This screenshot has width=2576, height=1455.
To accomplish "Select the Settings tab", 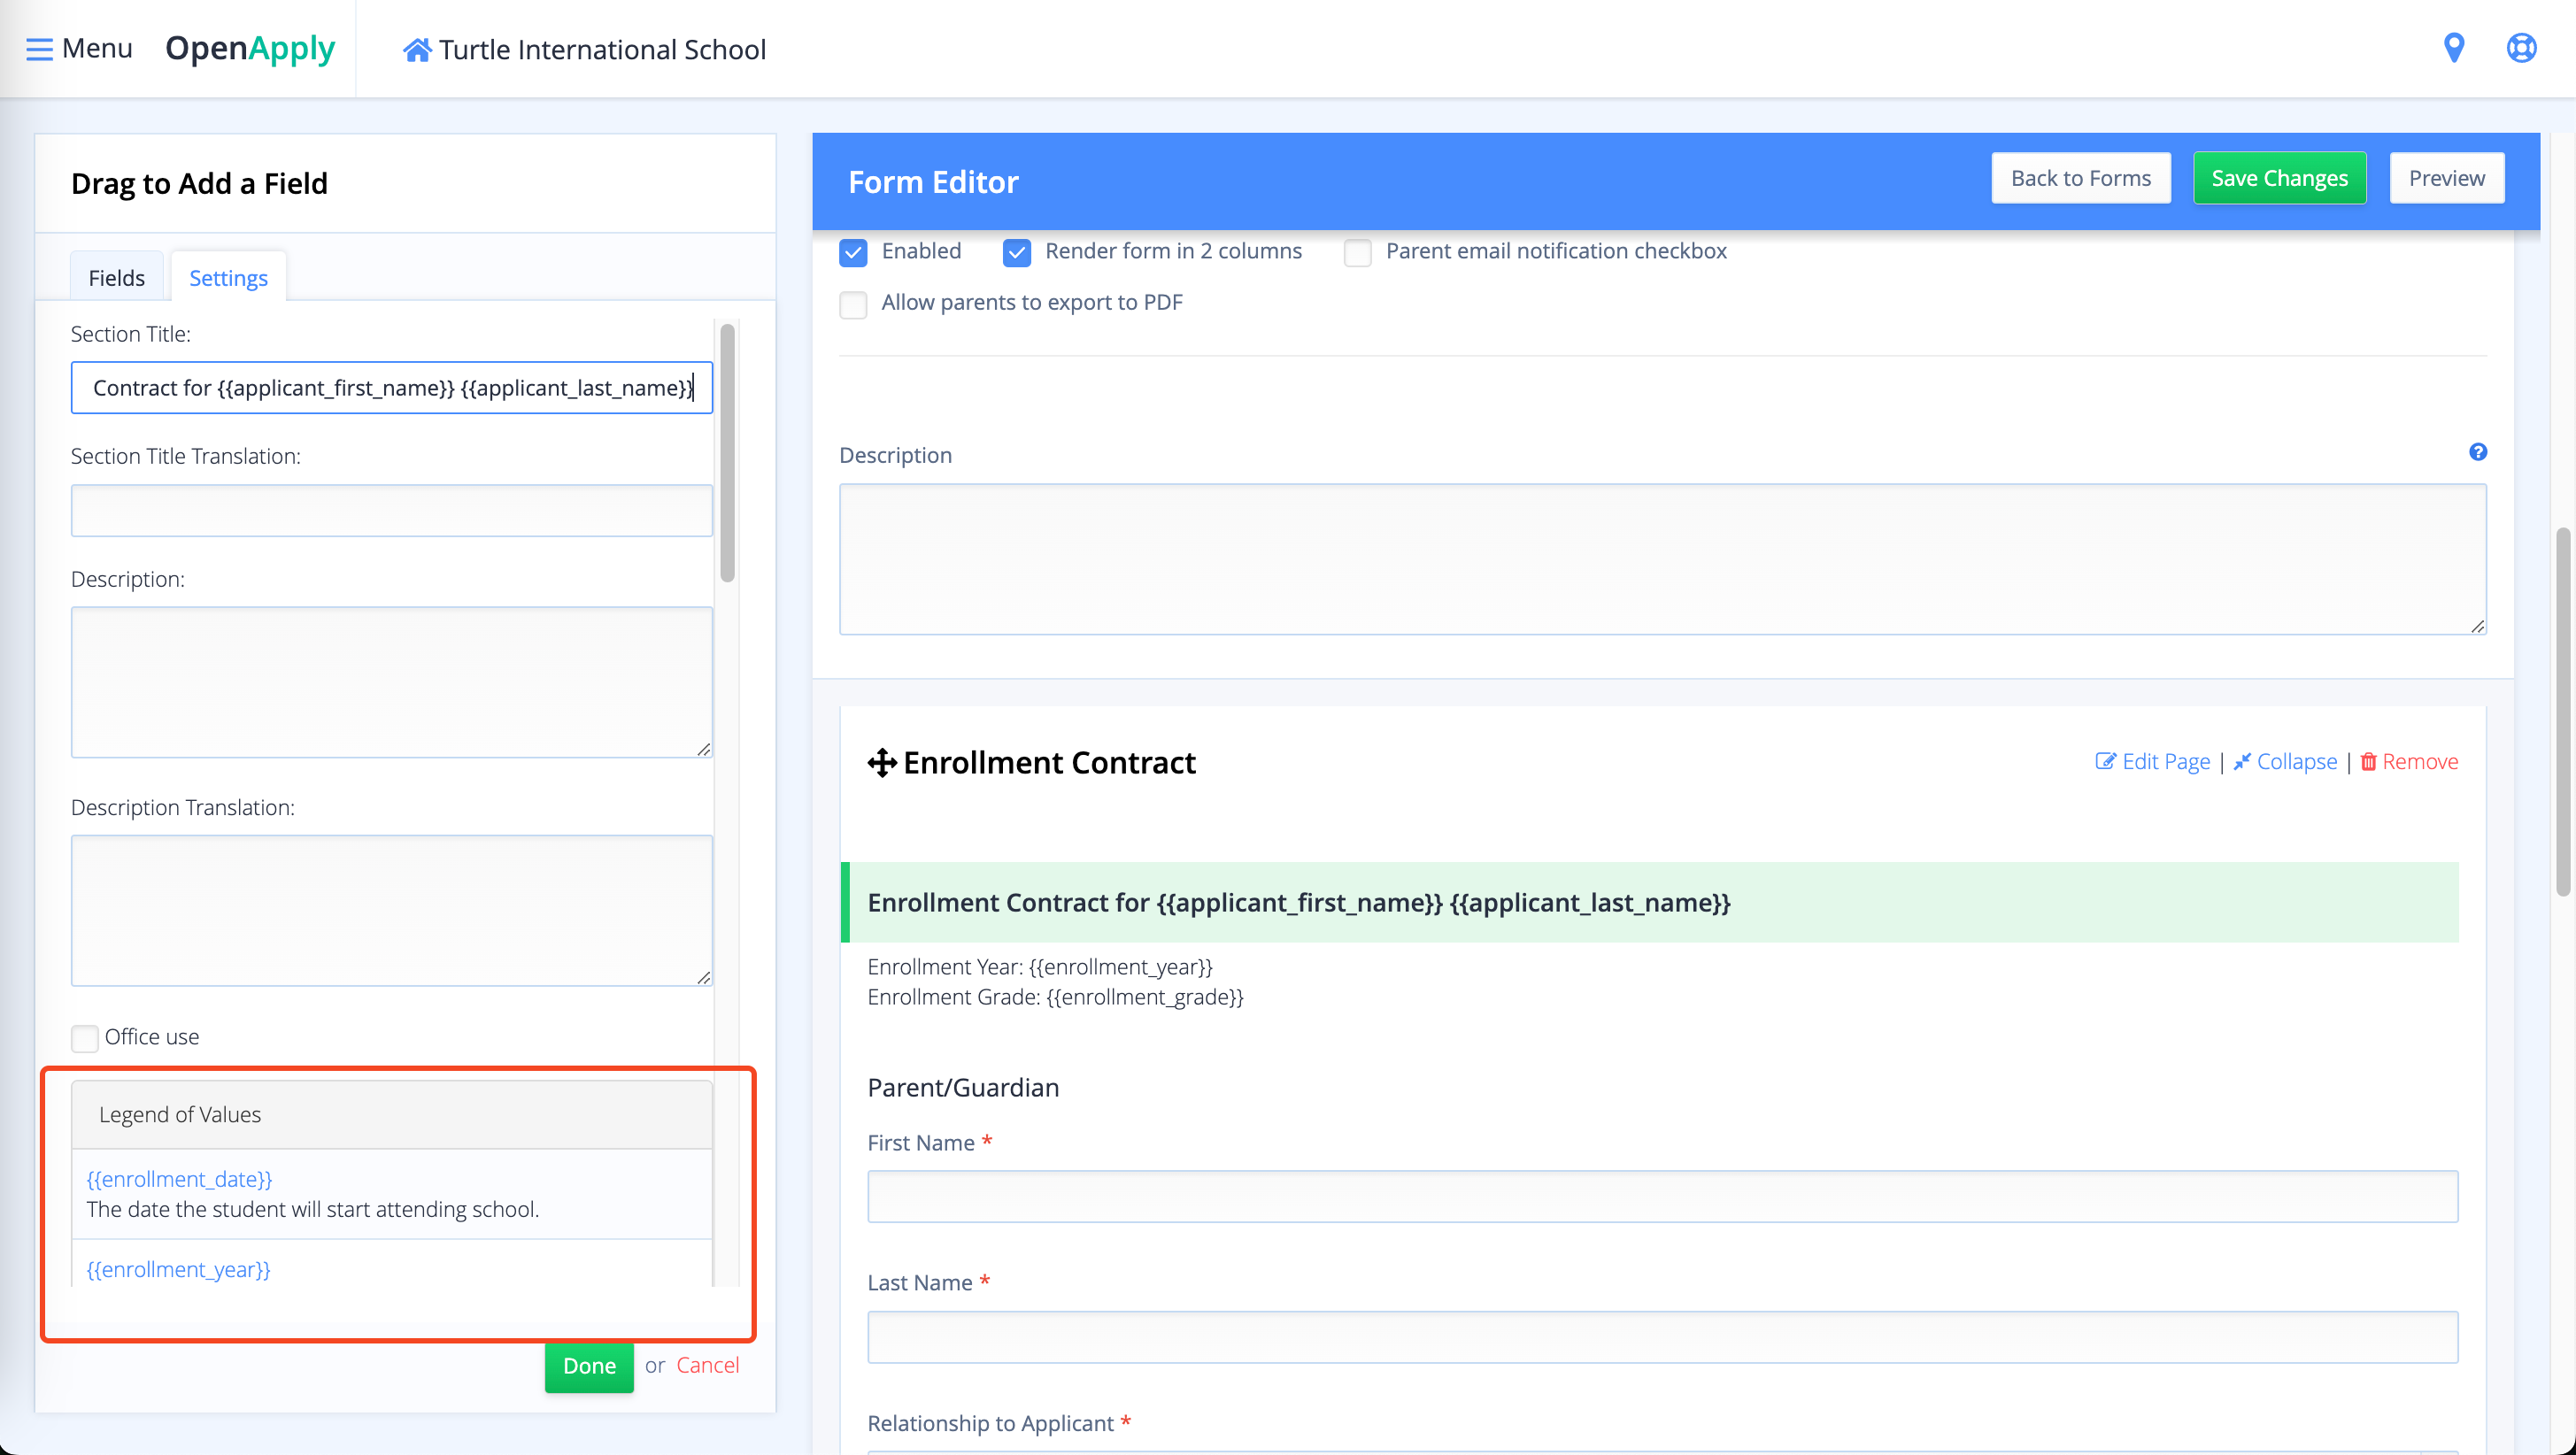I will 228,278.
